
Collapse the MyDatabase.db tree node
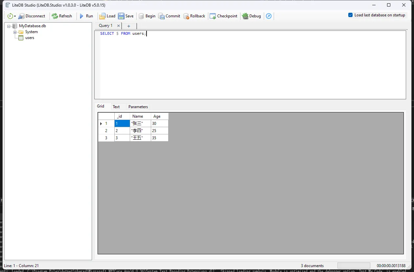pyautogui.click(x=9, y=26)
